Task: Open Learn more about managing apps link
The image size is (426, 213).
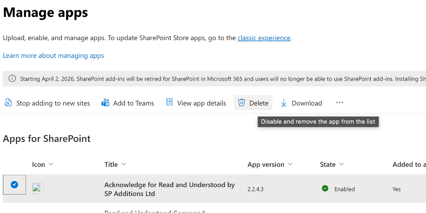Action: click(x=53, y=56)
